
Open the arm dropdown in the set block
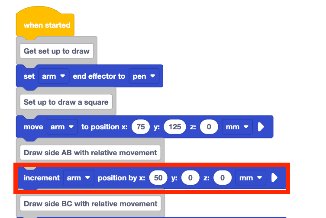54,76
